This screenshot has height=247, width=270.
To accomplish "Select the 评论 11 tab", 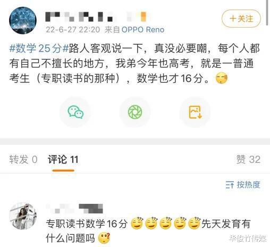I will [63, 159].
